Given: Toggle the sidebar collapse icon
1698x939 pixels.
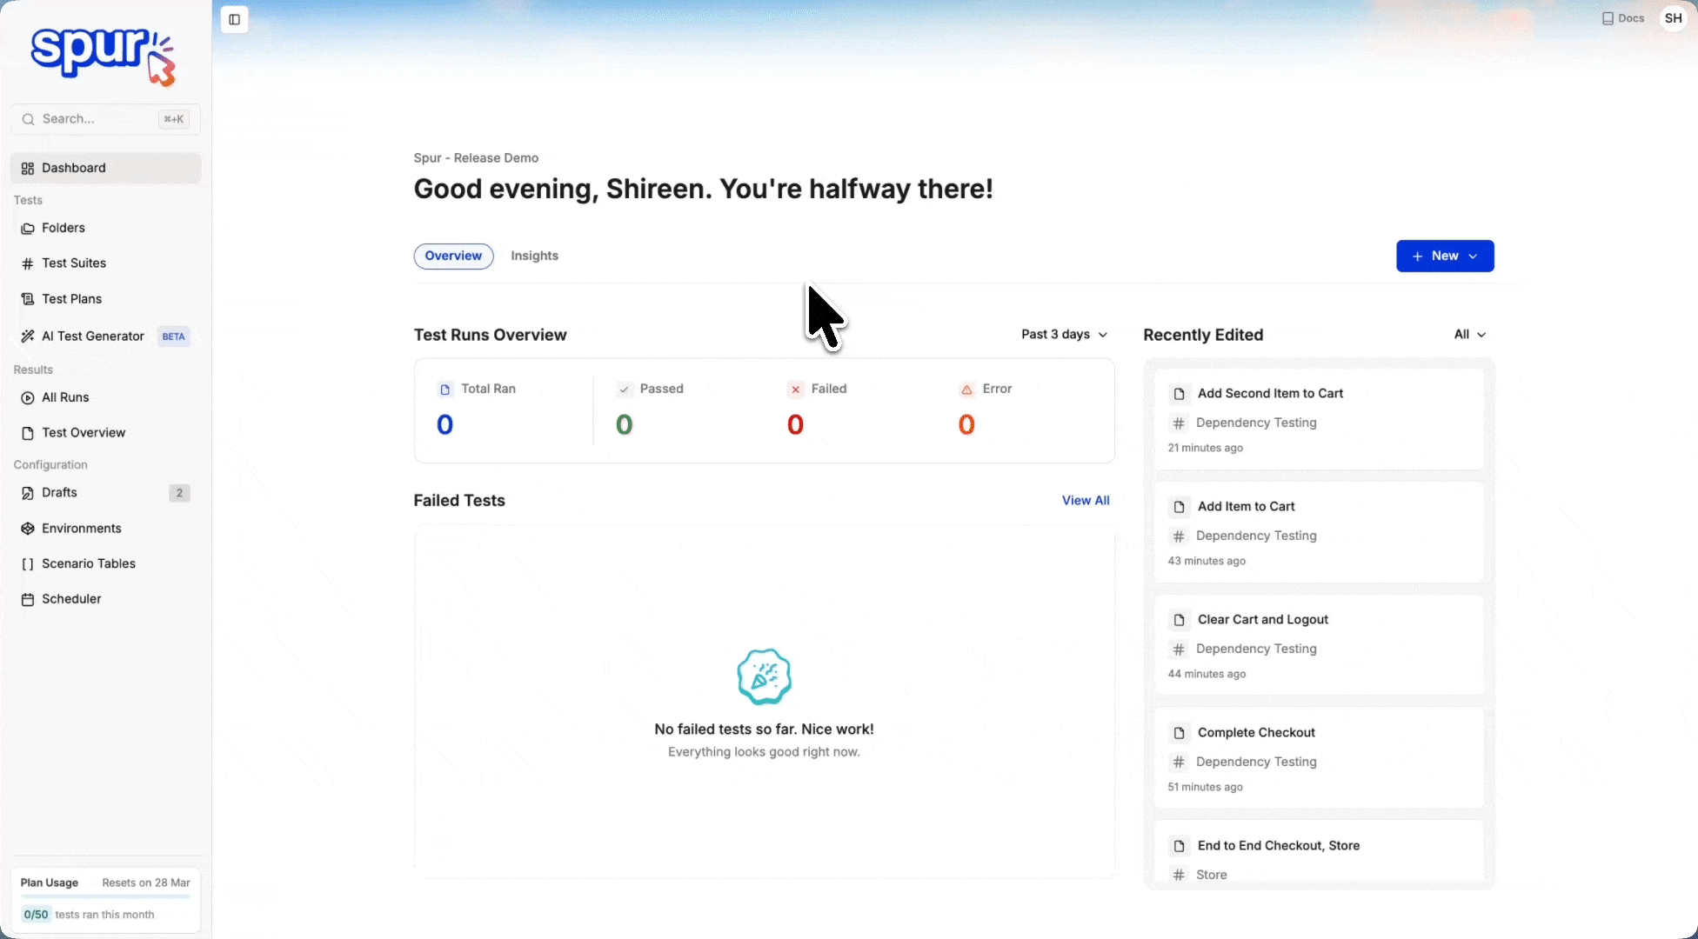Looking at the screenshot, I should 234,19.
